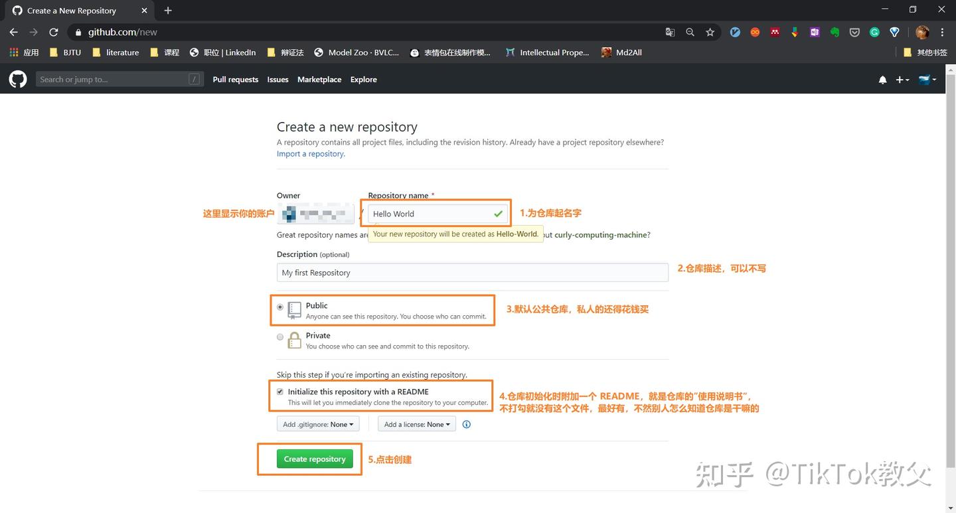
Task: Select the Public repository radio button
Action: tap(280, 307)
